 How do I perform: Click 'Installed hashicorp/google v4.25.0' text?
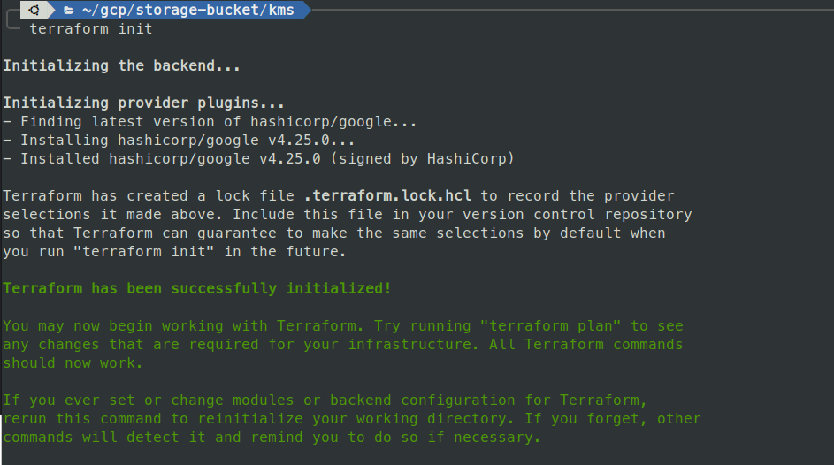[180, 159]
